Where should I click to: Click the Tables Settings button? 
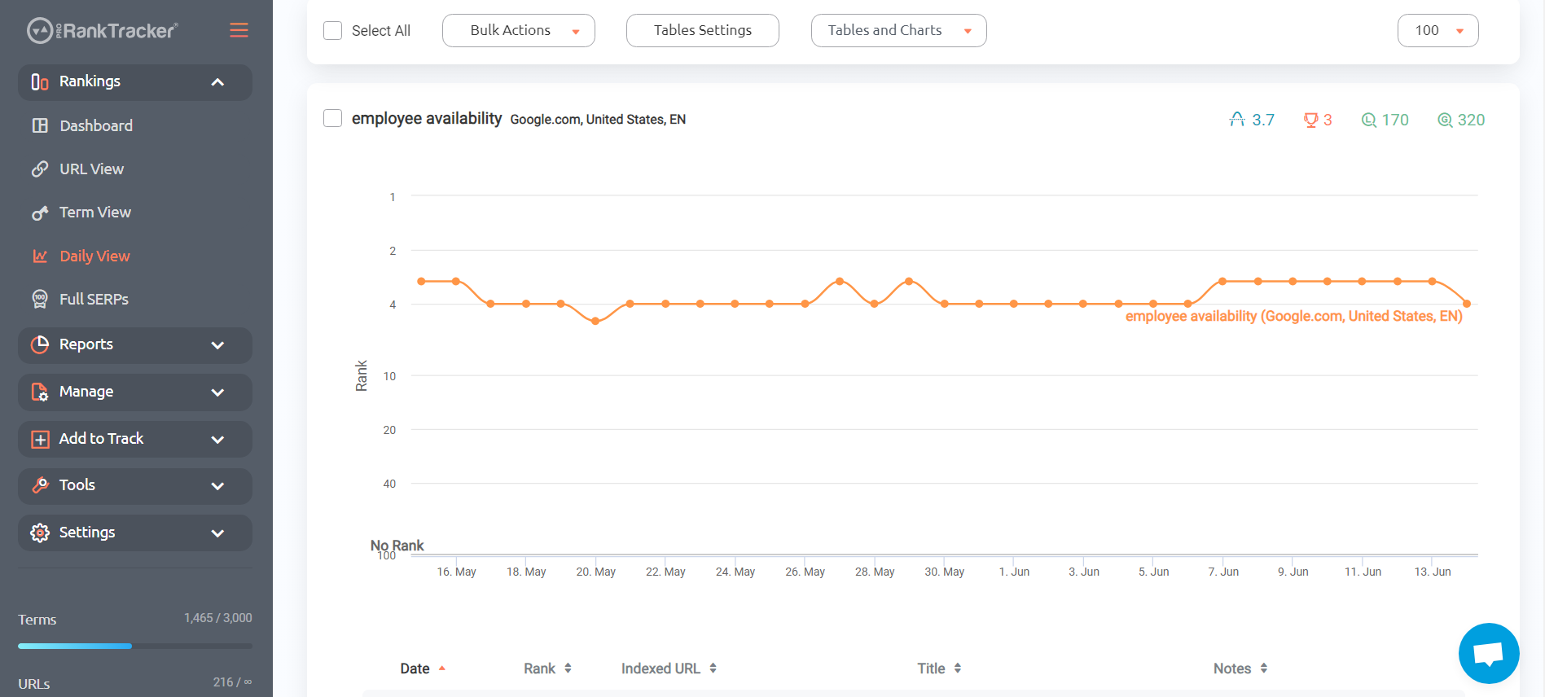click(702, 30)
